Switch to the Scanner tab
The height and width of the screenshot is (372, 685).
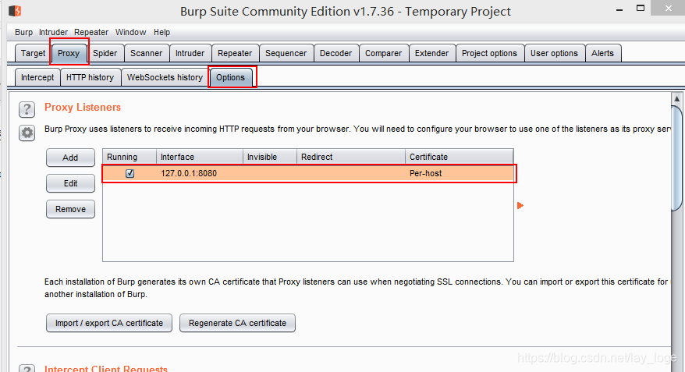[x=147, y=53]
